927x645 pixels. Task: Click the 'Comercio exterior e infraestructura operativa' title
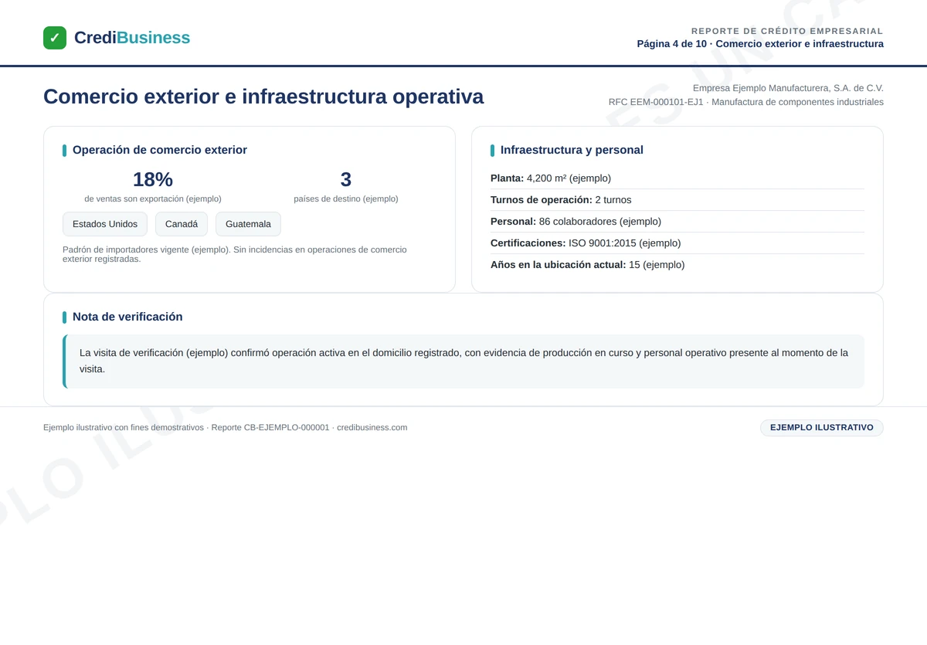pyautogui.click(x=263, y=97)
